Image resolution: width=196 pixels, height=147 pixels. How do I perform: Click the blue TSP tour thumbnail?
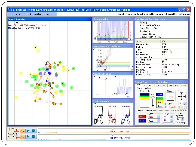coord(125,115)
